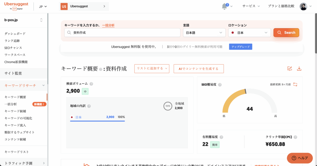Image resolution: width=317 pixels, height=166 pixels.
Task: Click the sidebar scrollbar
Action: pyautogui.click(x=48, y=49)
